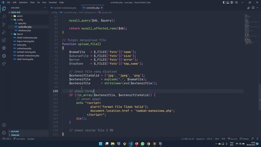The height and width of the screenshot is (147, 261).
Task: Open the Edit menu
Action: pos(15,2)
